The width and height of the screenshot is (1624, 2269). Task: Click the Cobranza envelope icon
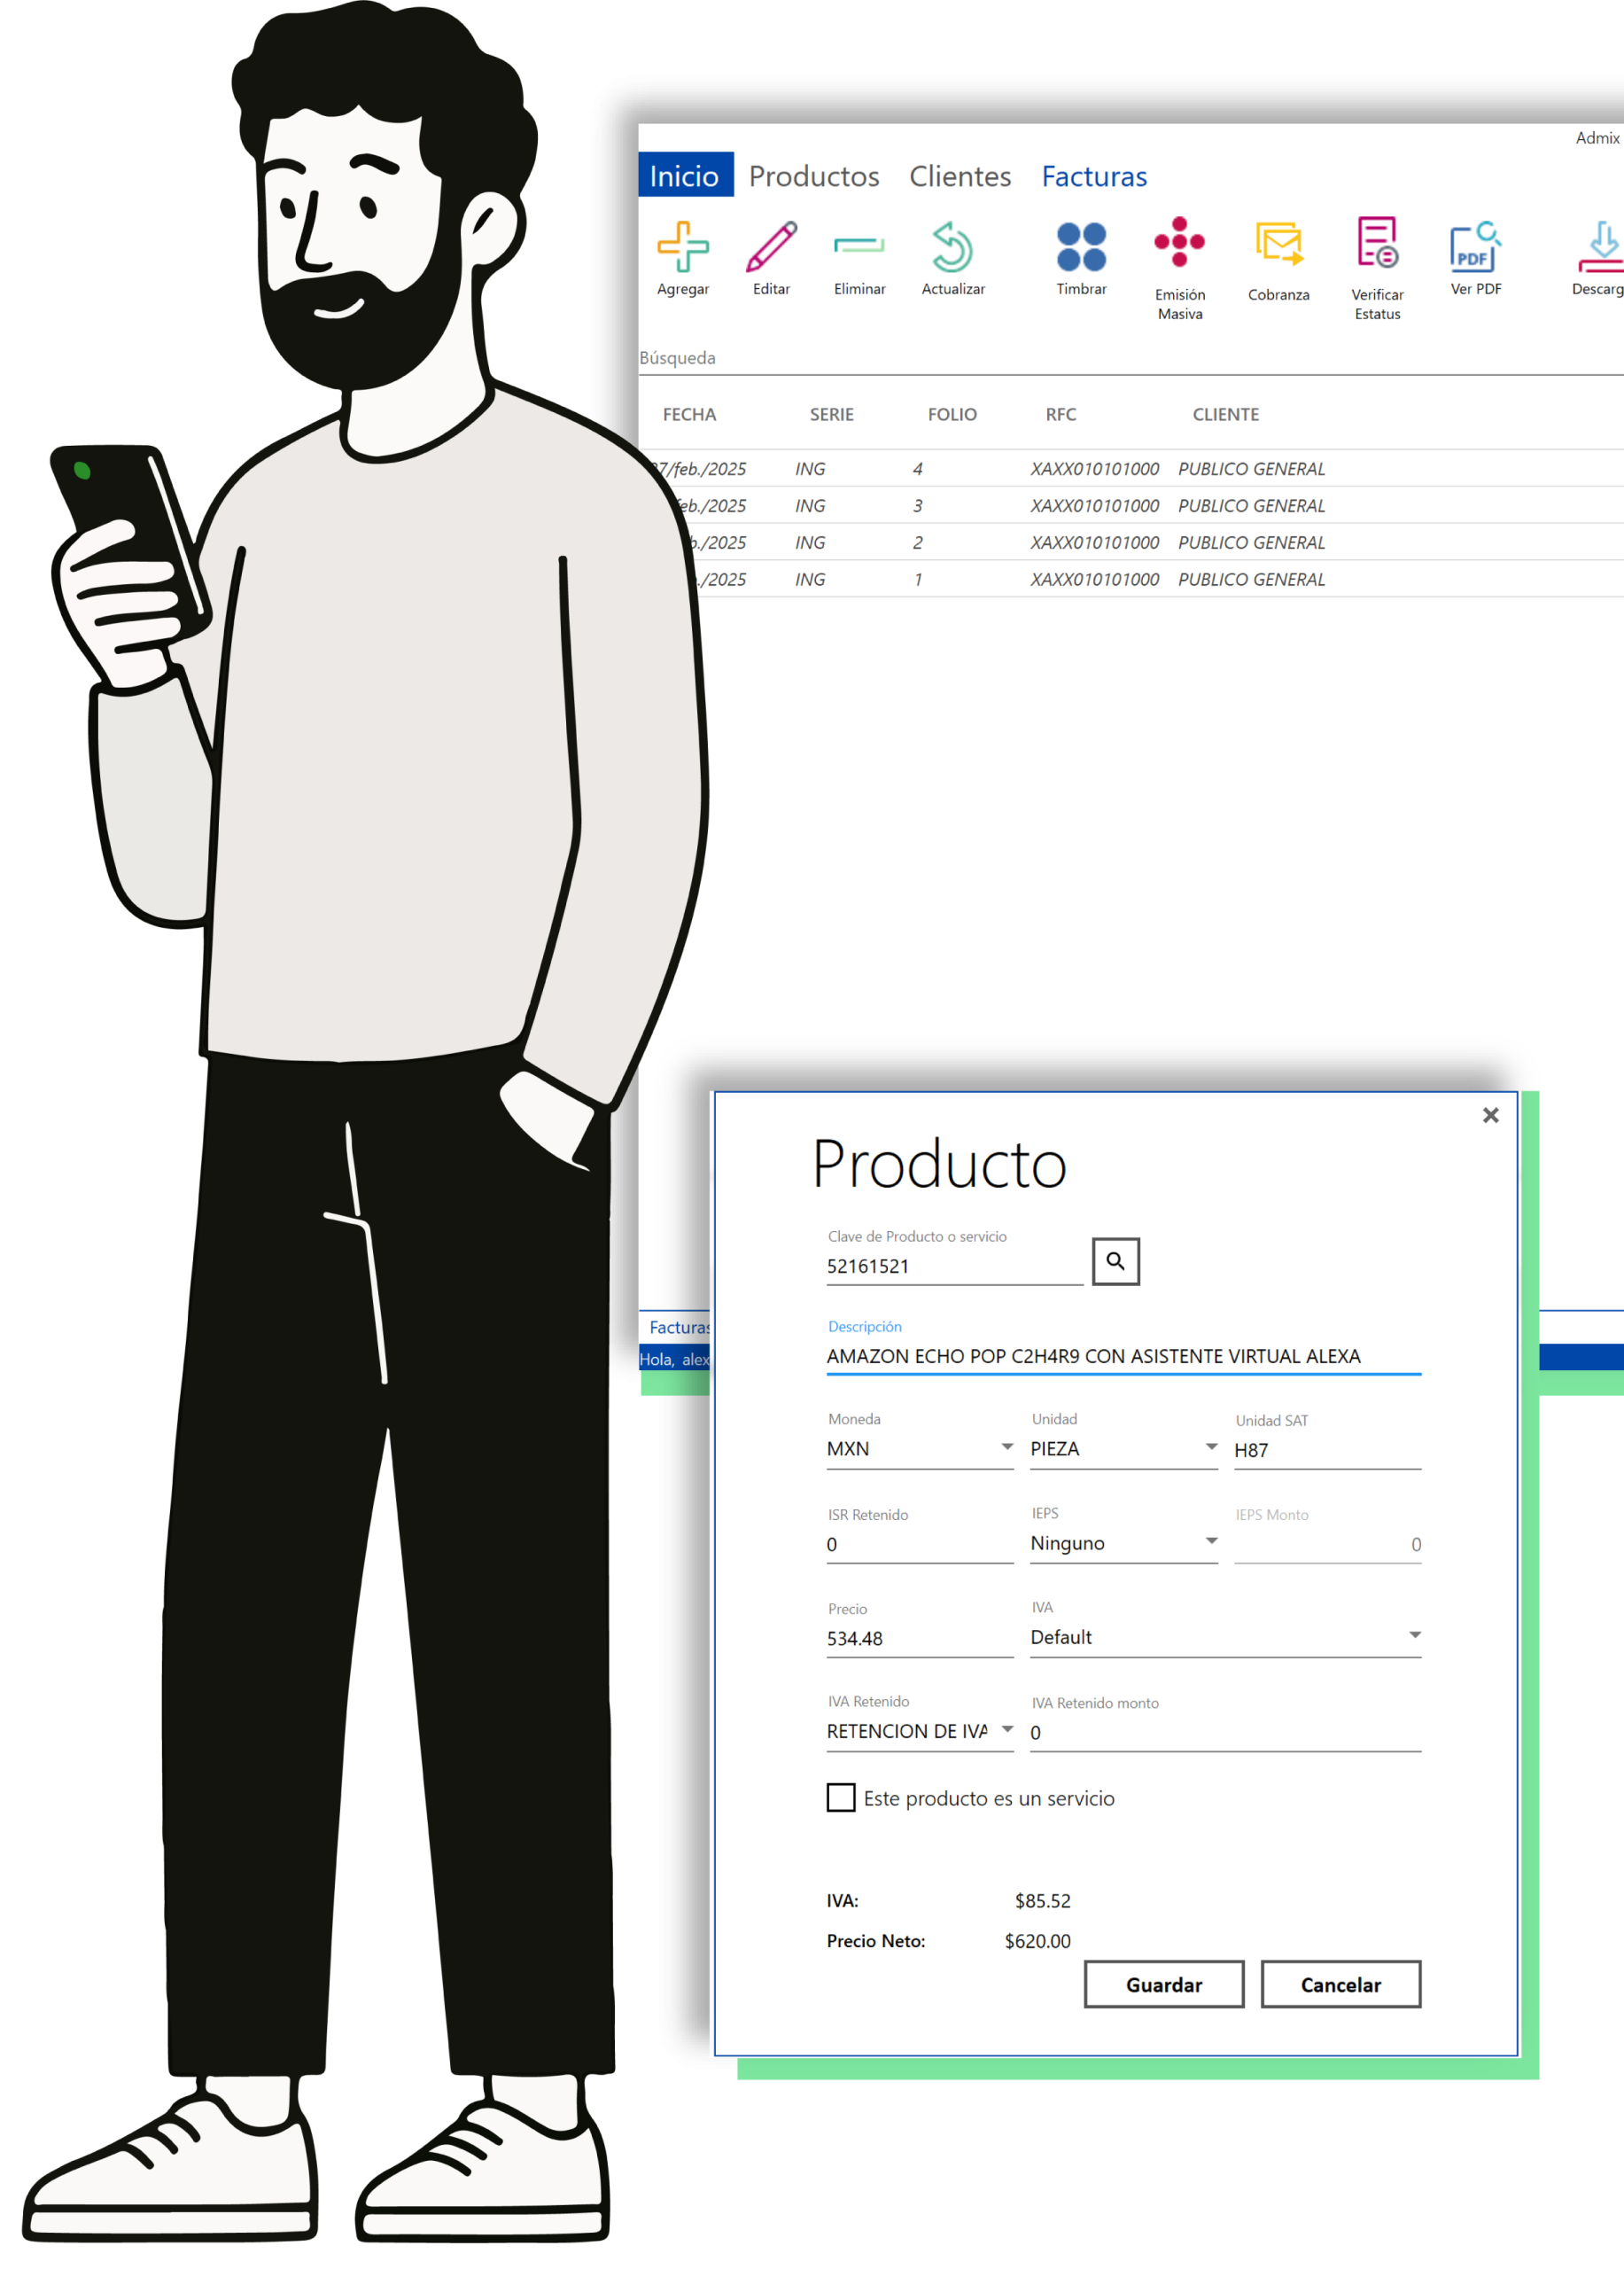pos(1278,244)
